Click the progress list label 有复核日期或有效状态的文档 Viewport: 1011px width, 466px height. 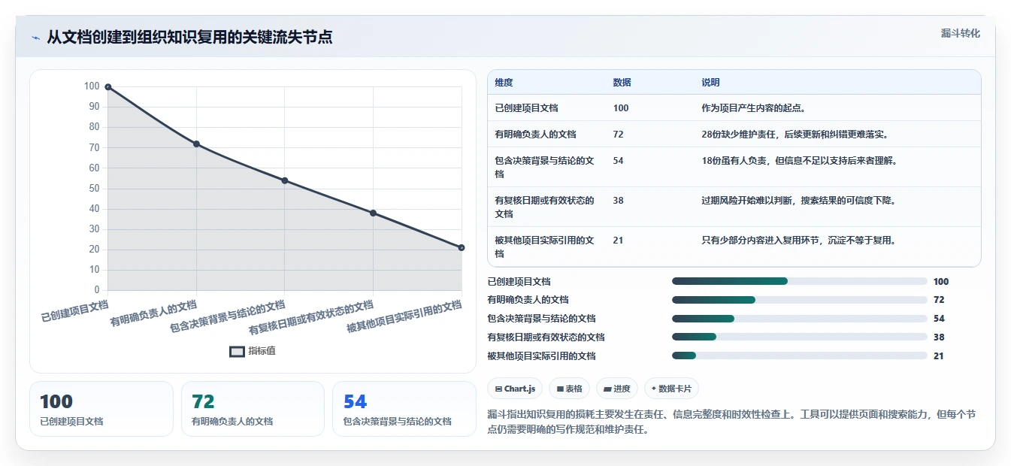(546, 337)
